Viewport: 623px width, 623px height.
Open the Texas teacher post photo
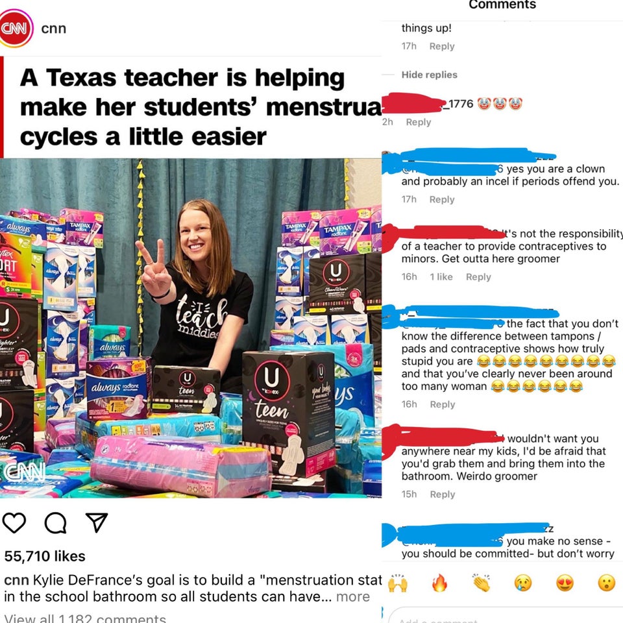pyautogui.click(x=191, y=328)
